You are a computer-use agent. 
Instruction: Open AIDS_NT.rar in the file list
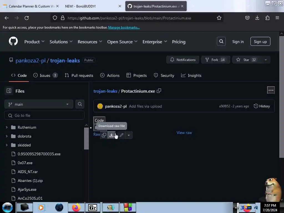[28, 172]
